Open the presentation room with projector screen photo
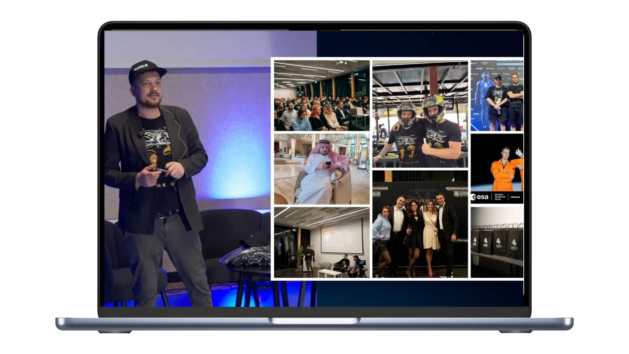The height and width of the screenshot is (354, 629). point(322,243)
